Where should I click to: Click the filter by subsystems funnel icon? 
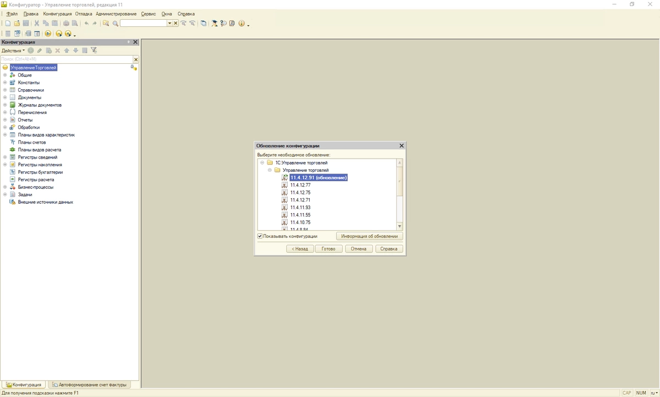tap(94, 50)
